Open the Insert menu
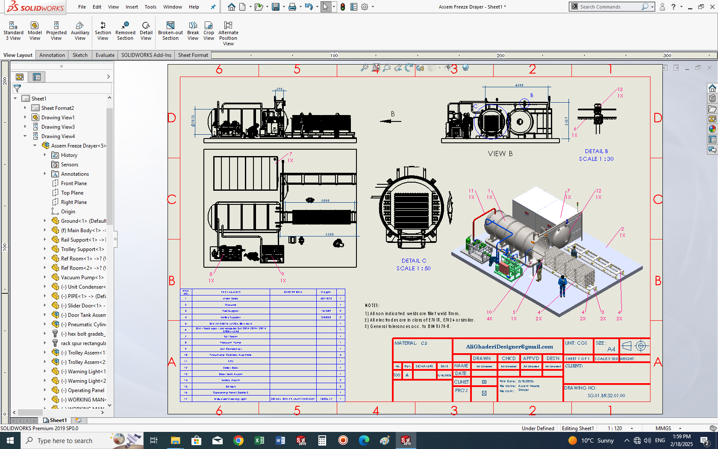Screen dimensions: 718x449 click(132, 7)
